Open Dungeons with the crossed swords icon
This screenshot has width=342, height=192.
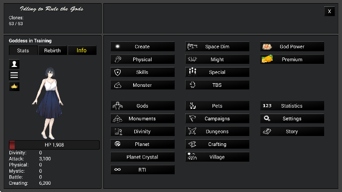217,131
